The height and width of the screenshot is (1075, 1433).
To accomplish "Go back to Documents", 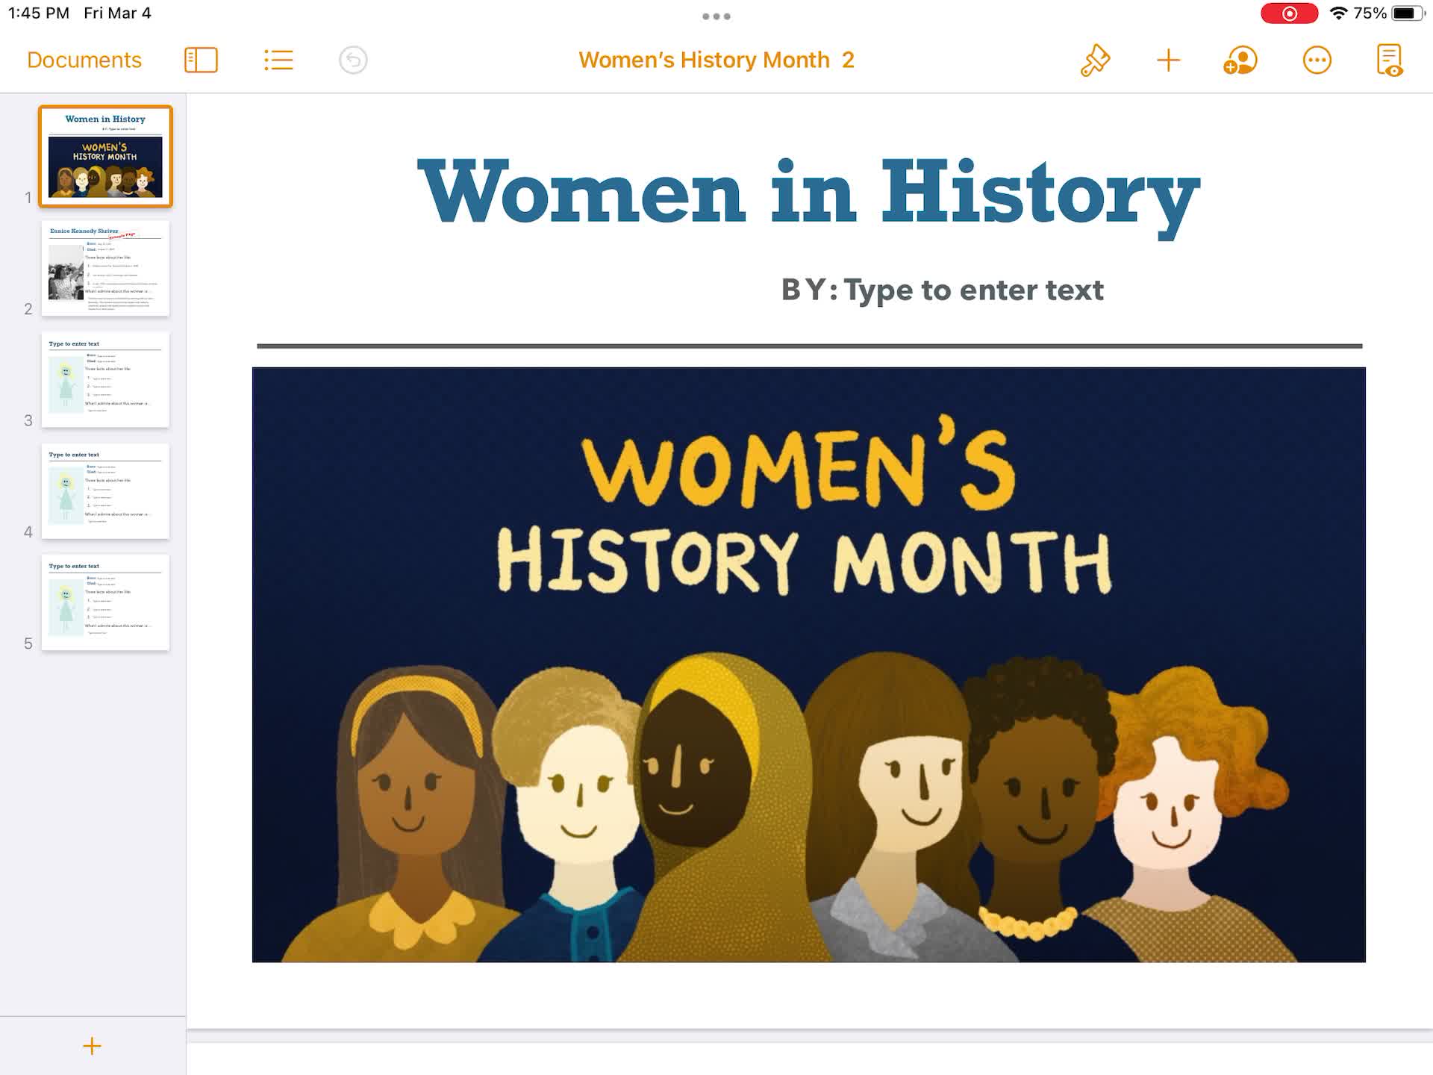I will pos(84,60).
